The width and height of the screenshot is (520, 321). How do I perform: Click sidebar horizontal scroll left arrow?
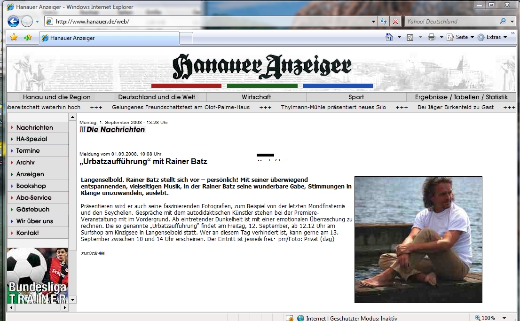(11, 308)
